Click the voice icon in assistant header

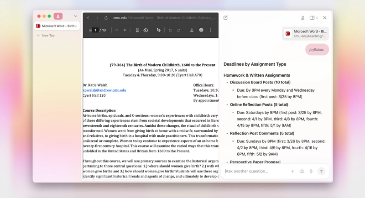[302, 18]
